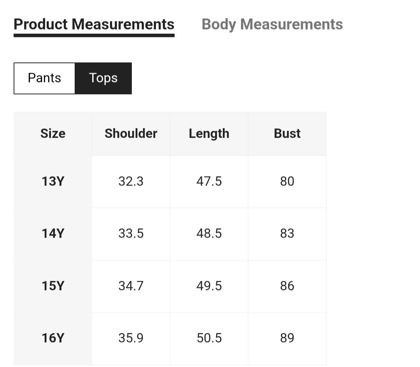
Task: Click the Length column header
Action: [209, 134]
